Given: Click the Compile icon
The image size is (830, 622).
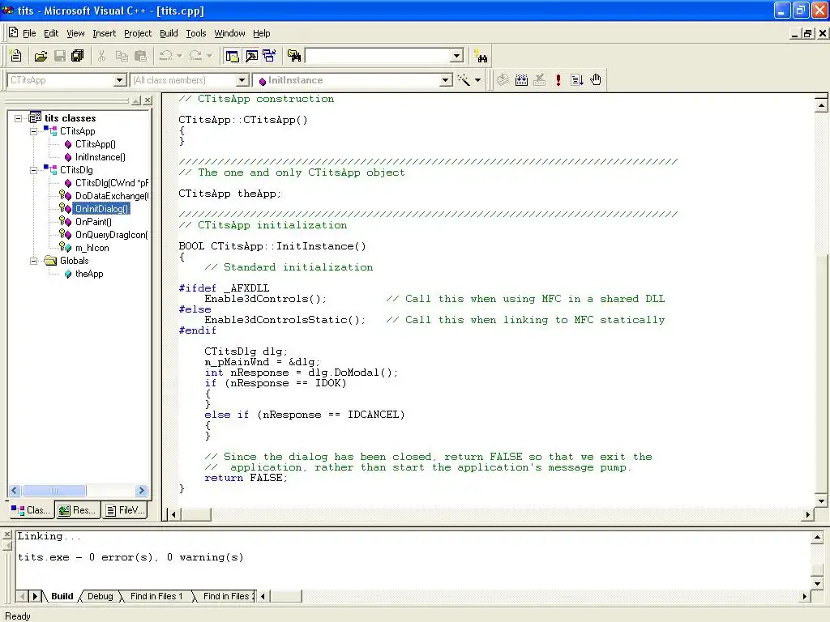Looking at the screenshot, I should (503, 80).
